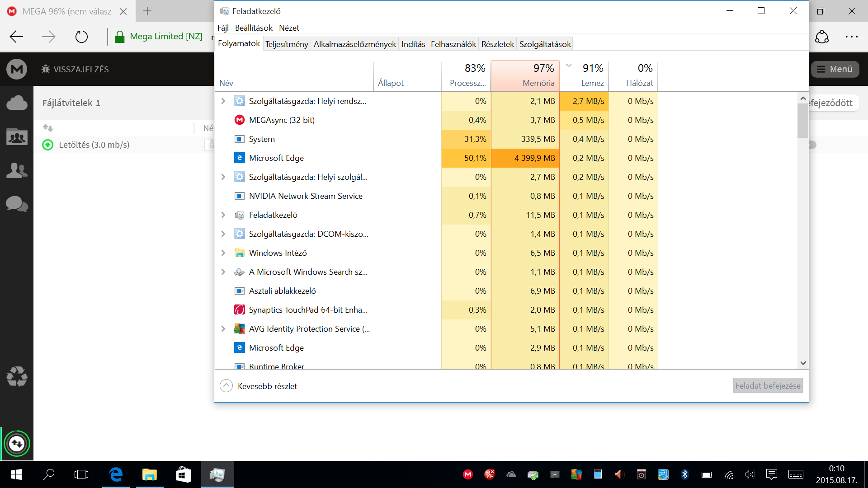Launch Edge from the taskbar
Screen dimensions: 868x488
pos(116,474)
